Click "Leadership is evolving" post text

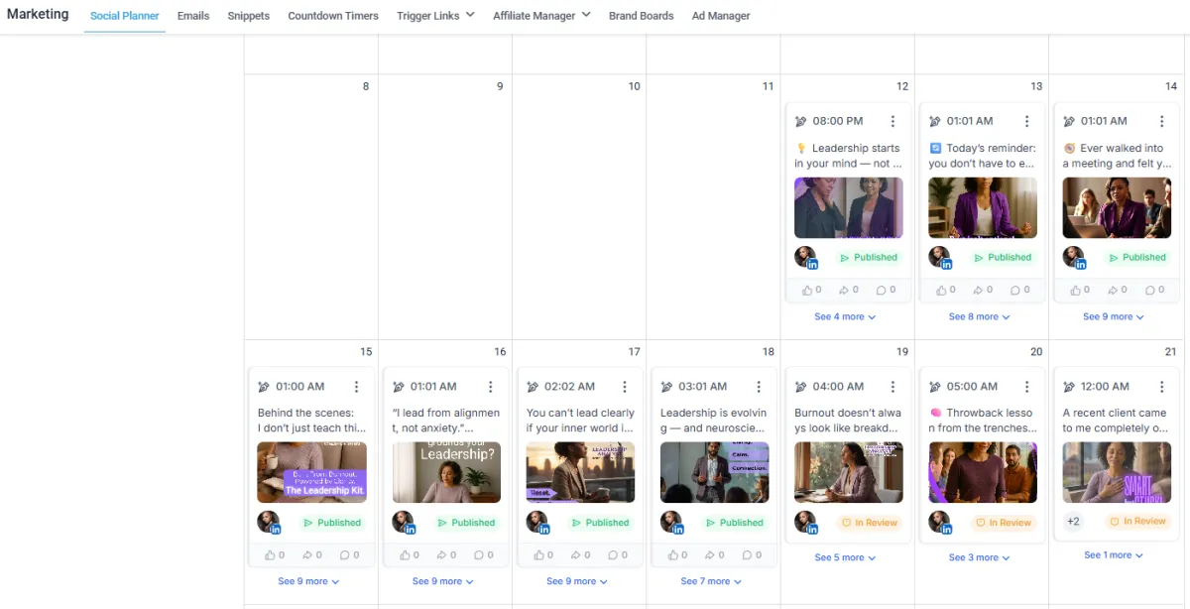point(715,421)
